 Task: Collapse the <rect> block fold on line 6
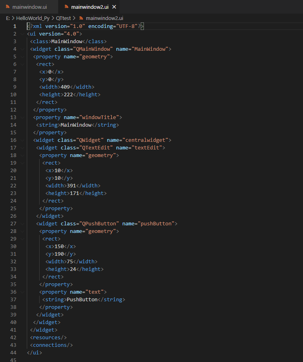coord(22,64)
